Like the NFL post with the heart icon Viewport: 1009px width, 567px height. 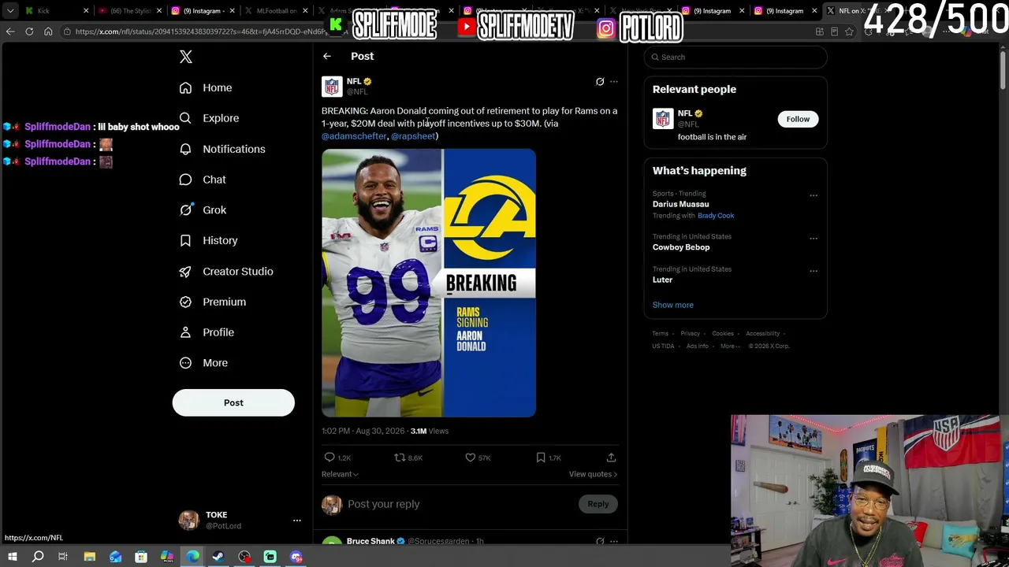tap(470, 458)
